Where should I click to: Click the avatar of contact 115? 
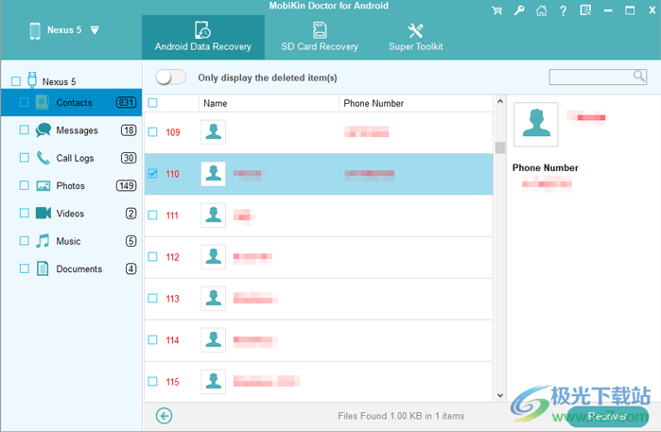[214, 381]
